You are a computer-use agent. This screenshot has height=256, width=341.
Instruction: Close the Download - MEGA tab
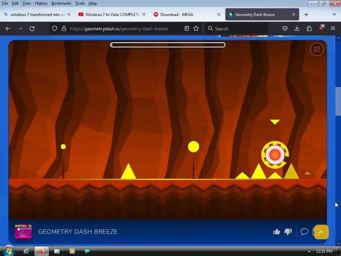click(x=219, y=14)
